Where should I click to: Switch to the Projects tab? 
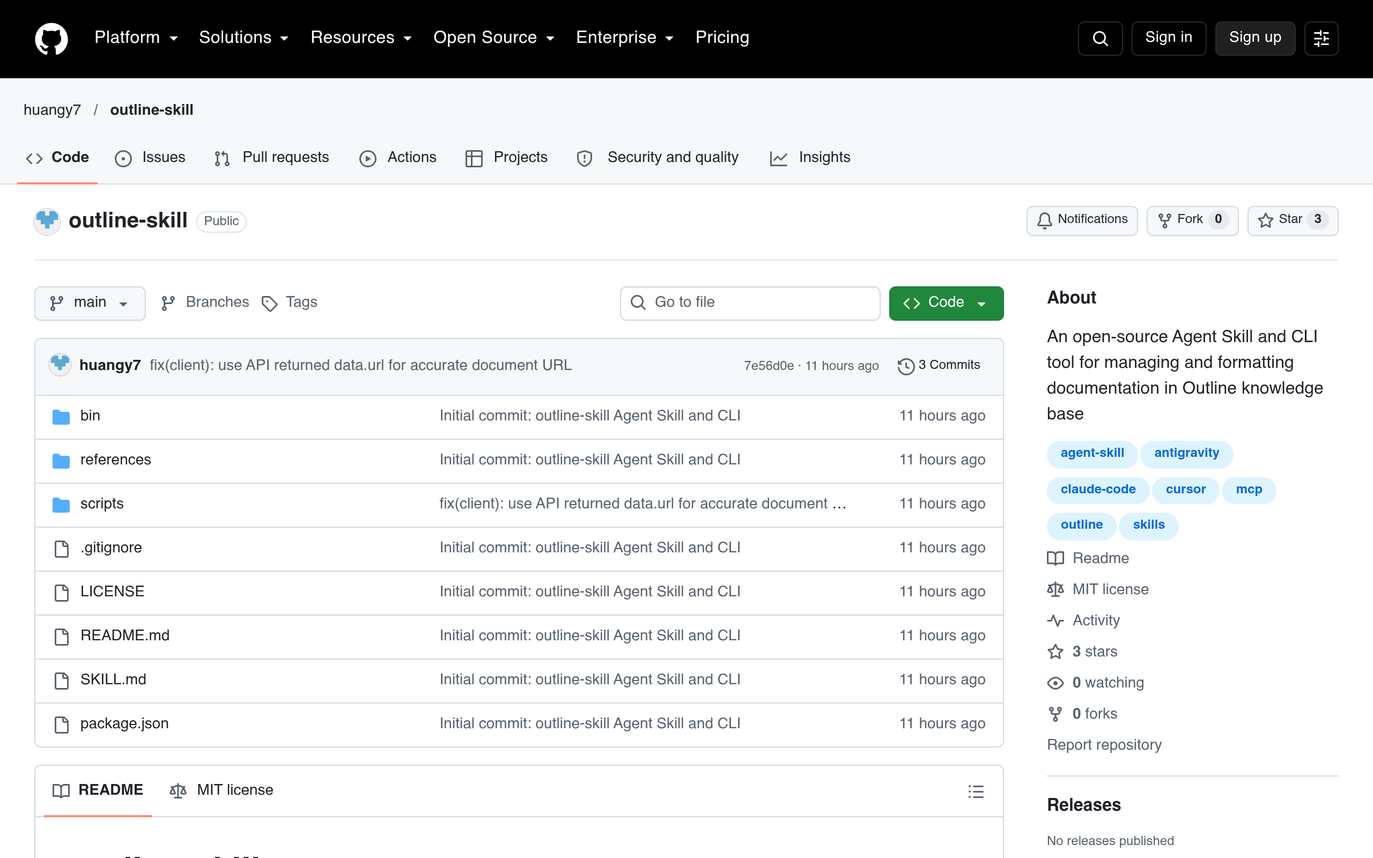[x=506, y=158]
